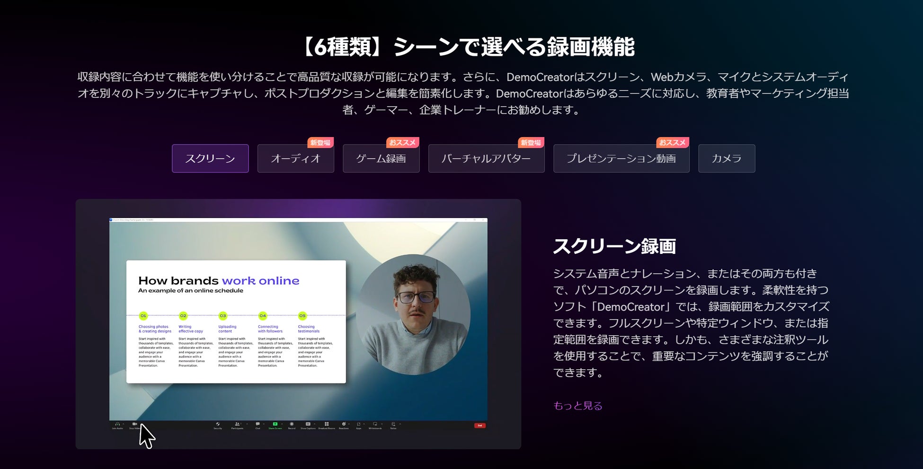This screenshot has width=923, height=469.
Task: Click the 新登場 badge on the オーディオ tab
Action: (x=320, y=143)
